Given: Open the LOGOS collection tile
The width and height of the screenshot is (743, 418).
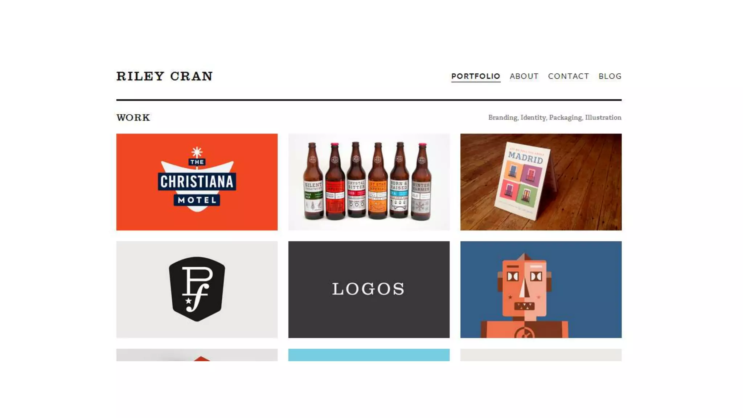Looking at the screenshot, I should (x=369, y=290).
